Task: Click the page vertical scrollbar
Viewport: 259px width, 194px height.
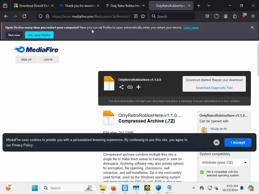Action: tap(258, 60)
